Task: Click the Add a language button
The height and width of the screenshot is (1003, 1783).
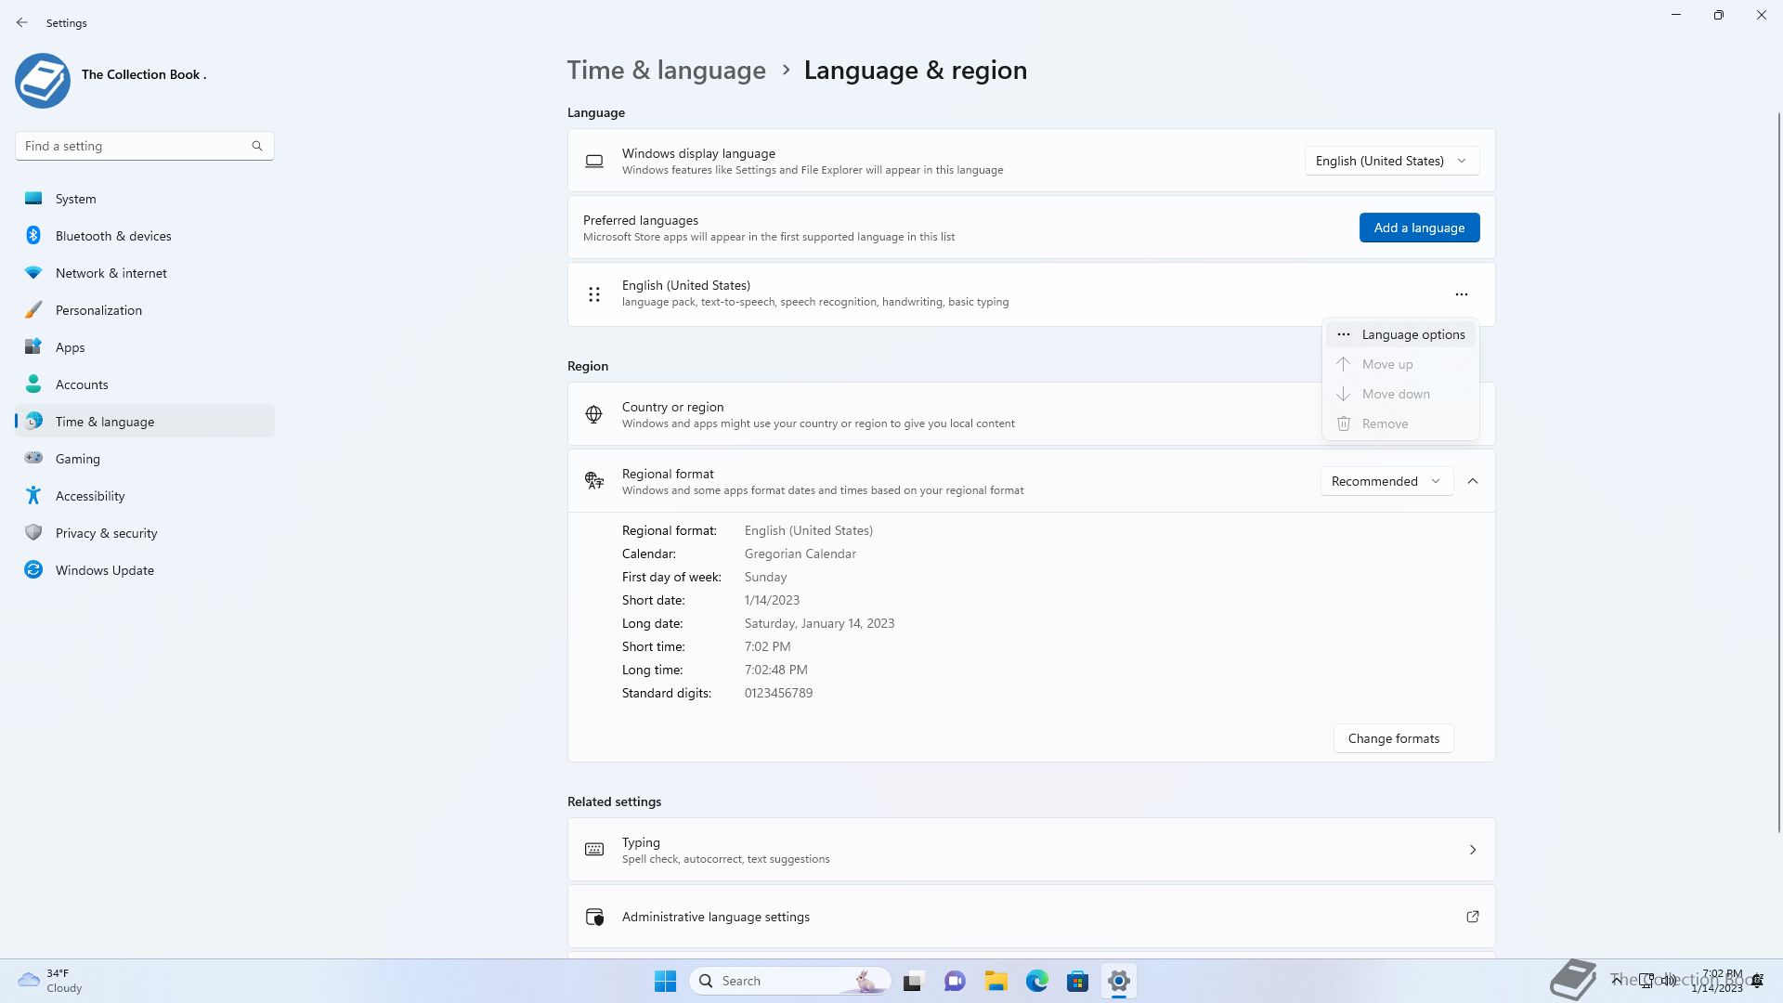Action: [x=1419, y=228]
